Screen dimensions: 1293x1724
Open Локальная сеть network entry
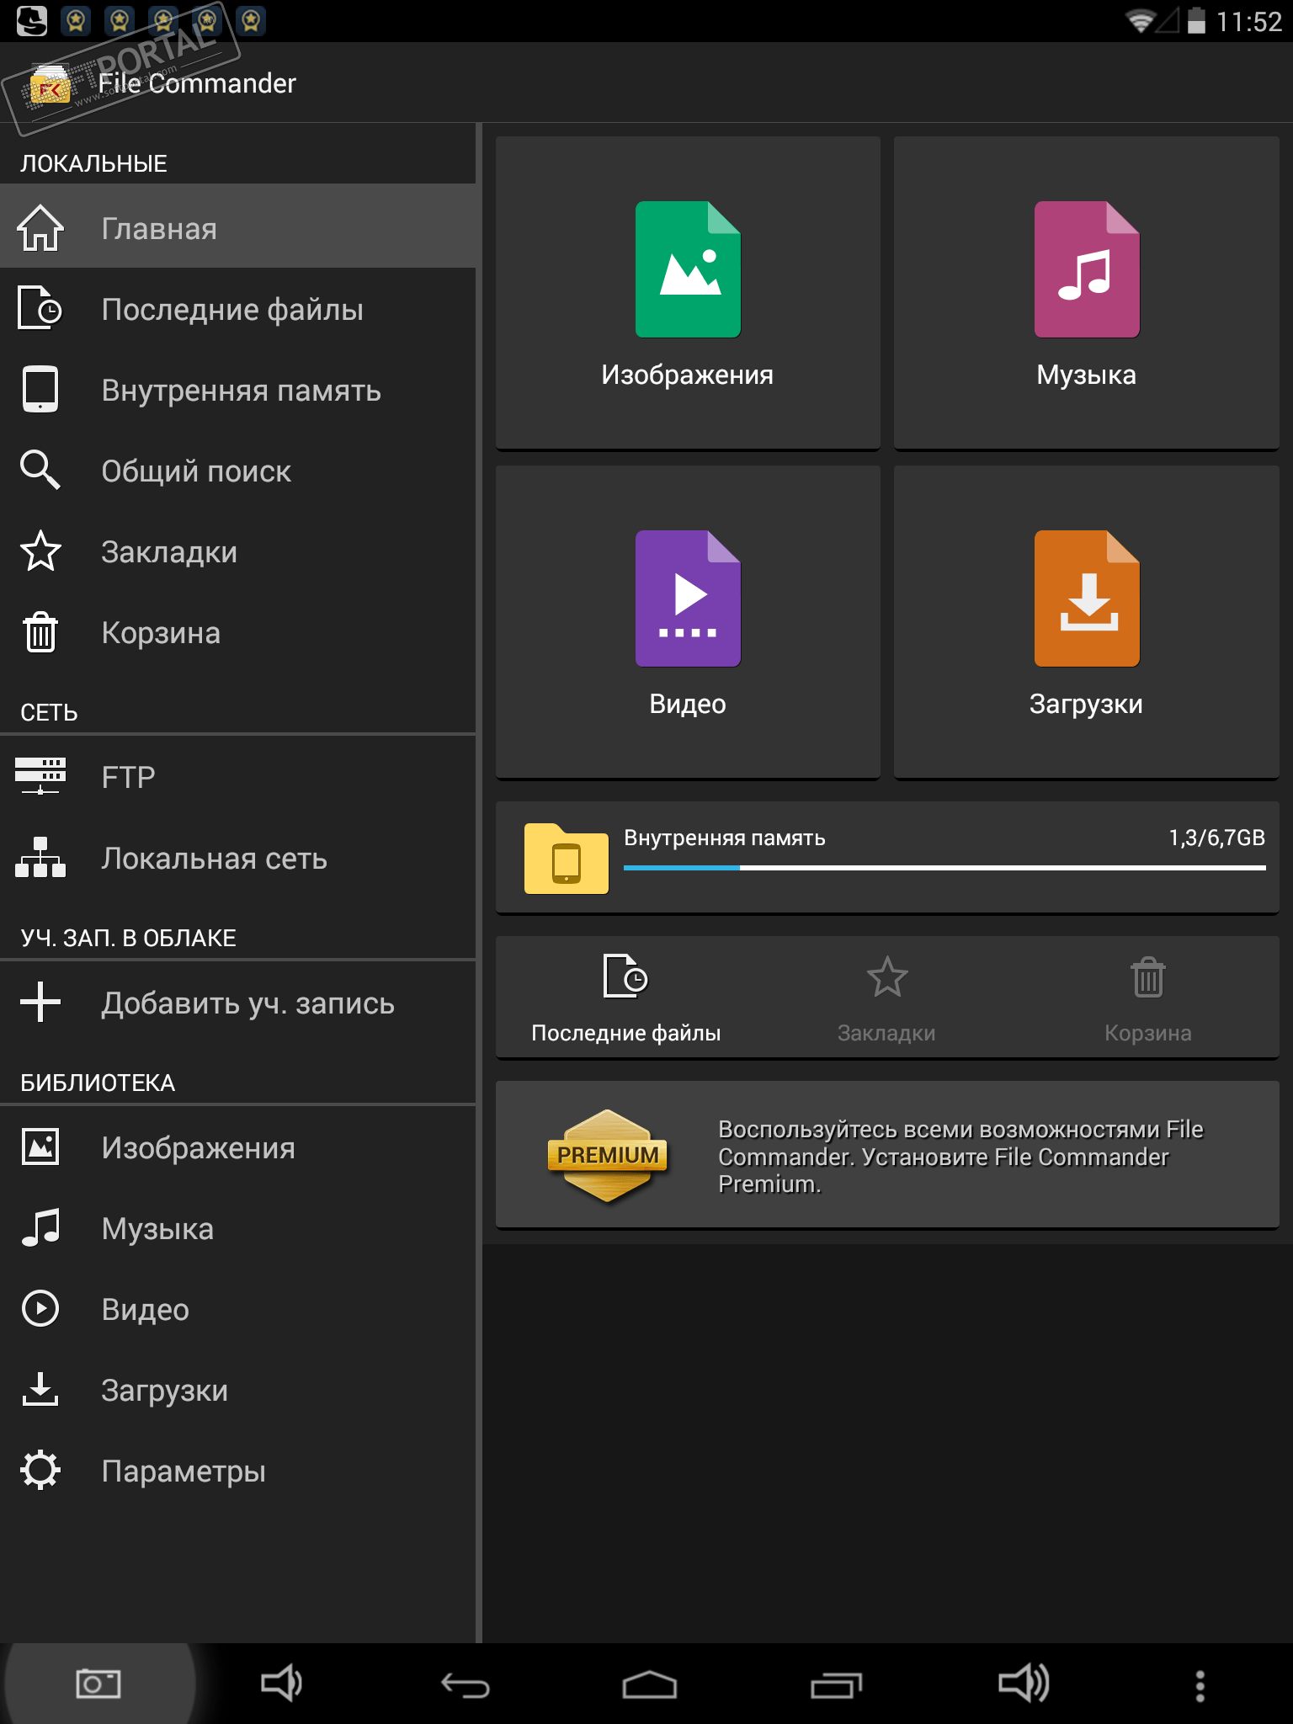[238, 858]
